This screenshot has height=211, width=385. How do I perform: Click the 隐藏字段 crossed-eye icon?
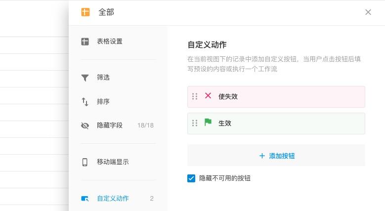click(85, 126)
